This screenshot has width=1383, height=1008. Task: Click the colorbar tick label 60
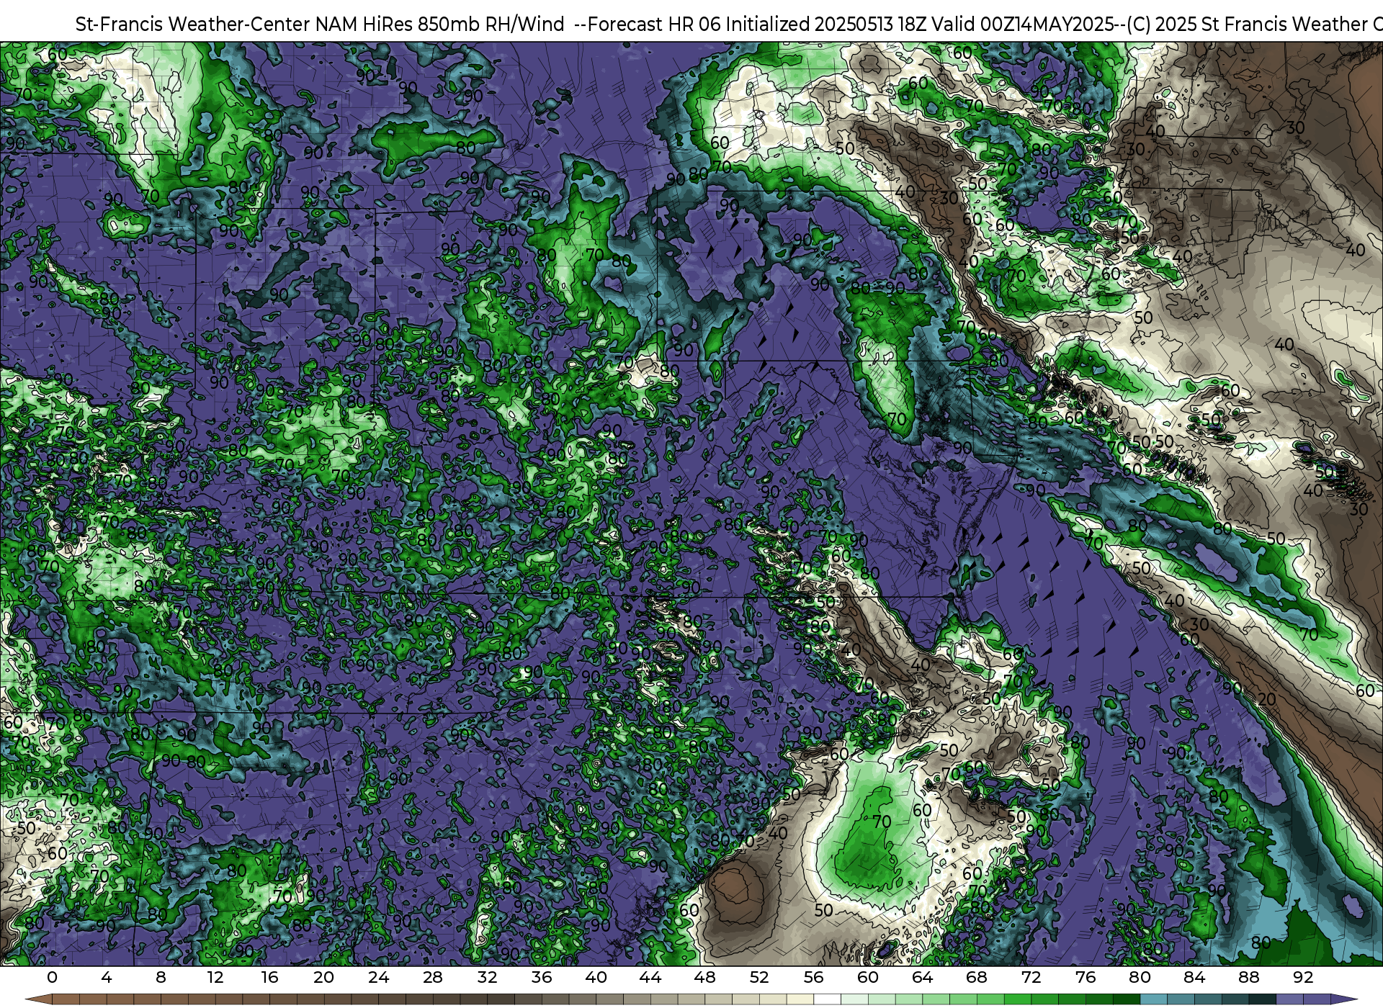point(868,978)
